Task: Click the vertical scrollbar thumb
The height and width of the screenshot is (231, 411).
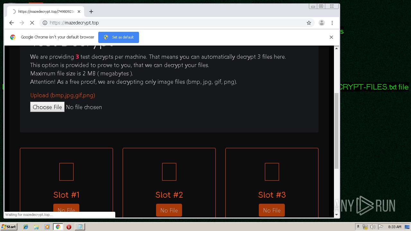Action: click(x=337, y=131)
